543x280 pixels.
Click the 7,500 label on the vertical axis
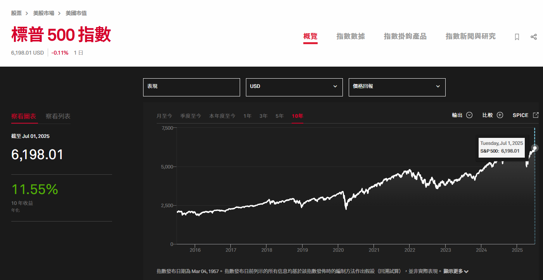[167, 128]
